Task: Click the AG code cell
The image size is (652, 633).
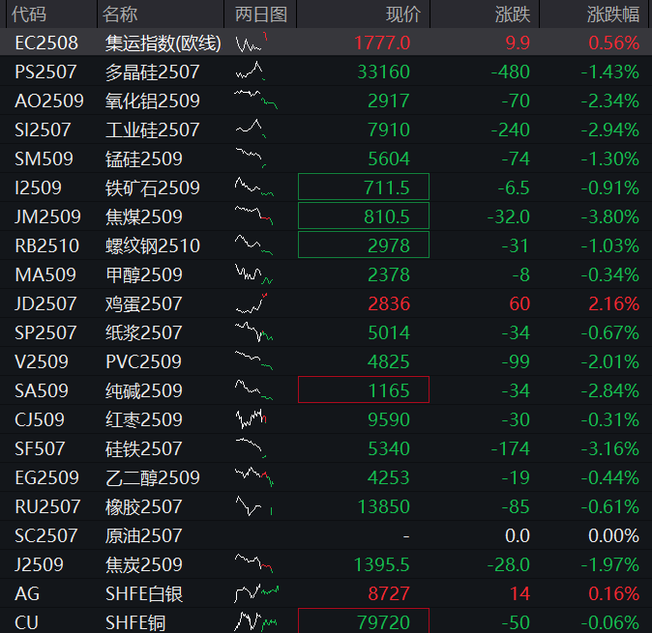Action: (x=27, y=593)
